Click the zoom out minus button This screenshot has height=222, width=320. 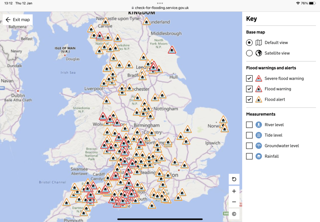tap(234, 202)
